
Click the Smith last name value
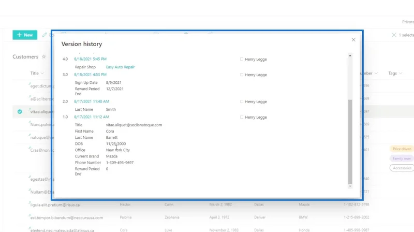111,109
